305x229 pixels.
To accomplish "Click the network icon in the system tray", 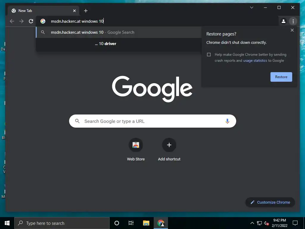I will (x=259, y=223).
